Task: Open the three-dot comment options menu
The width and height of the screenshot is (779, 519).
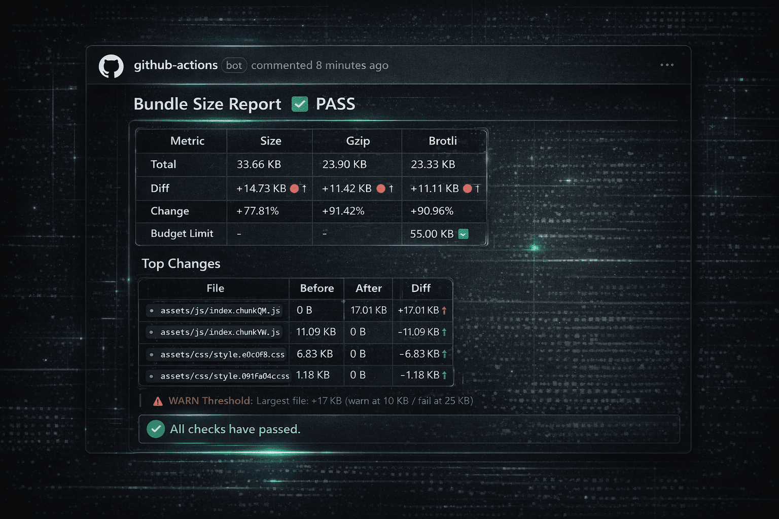Action: click(667, 65)
